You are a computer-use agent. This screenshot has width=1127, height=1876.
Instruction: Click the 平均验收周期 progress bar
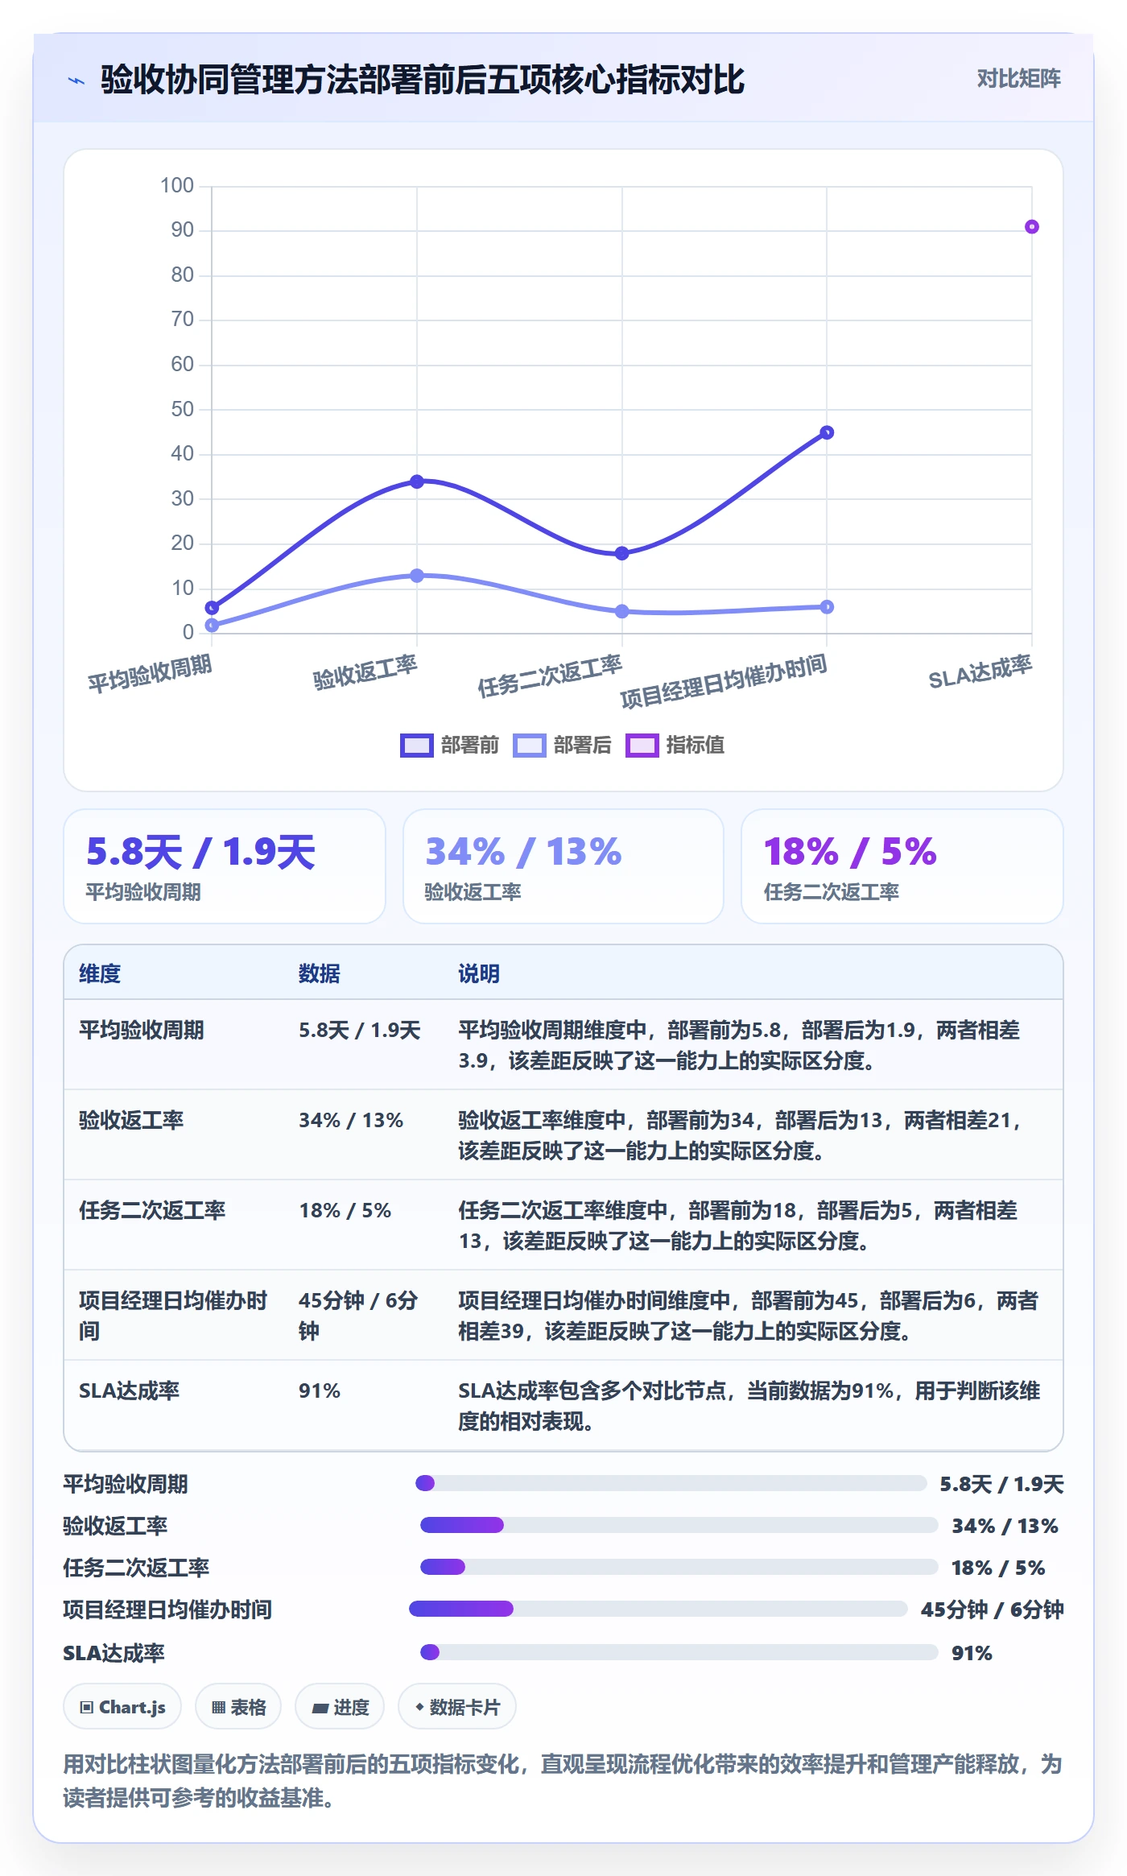(671, 1483)
